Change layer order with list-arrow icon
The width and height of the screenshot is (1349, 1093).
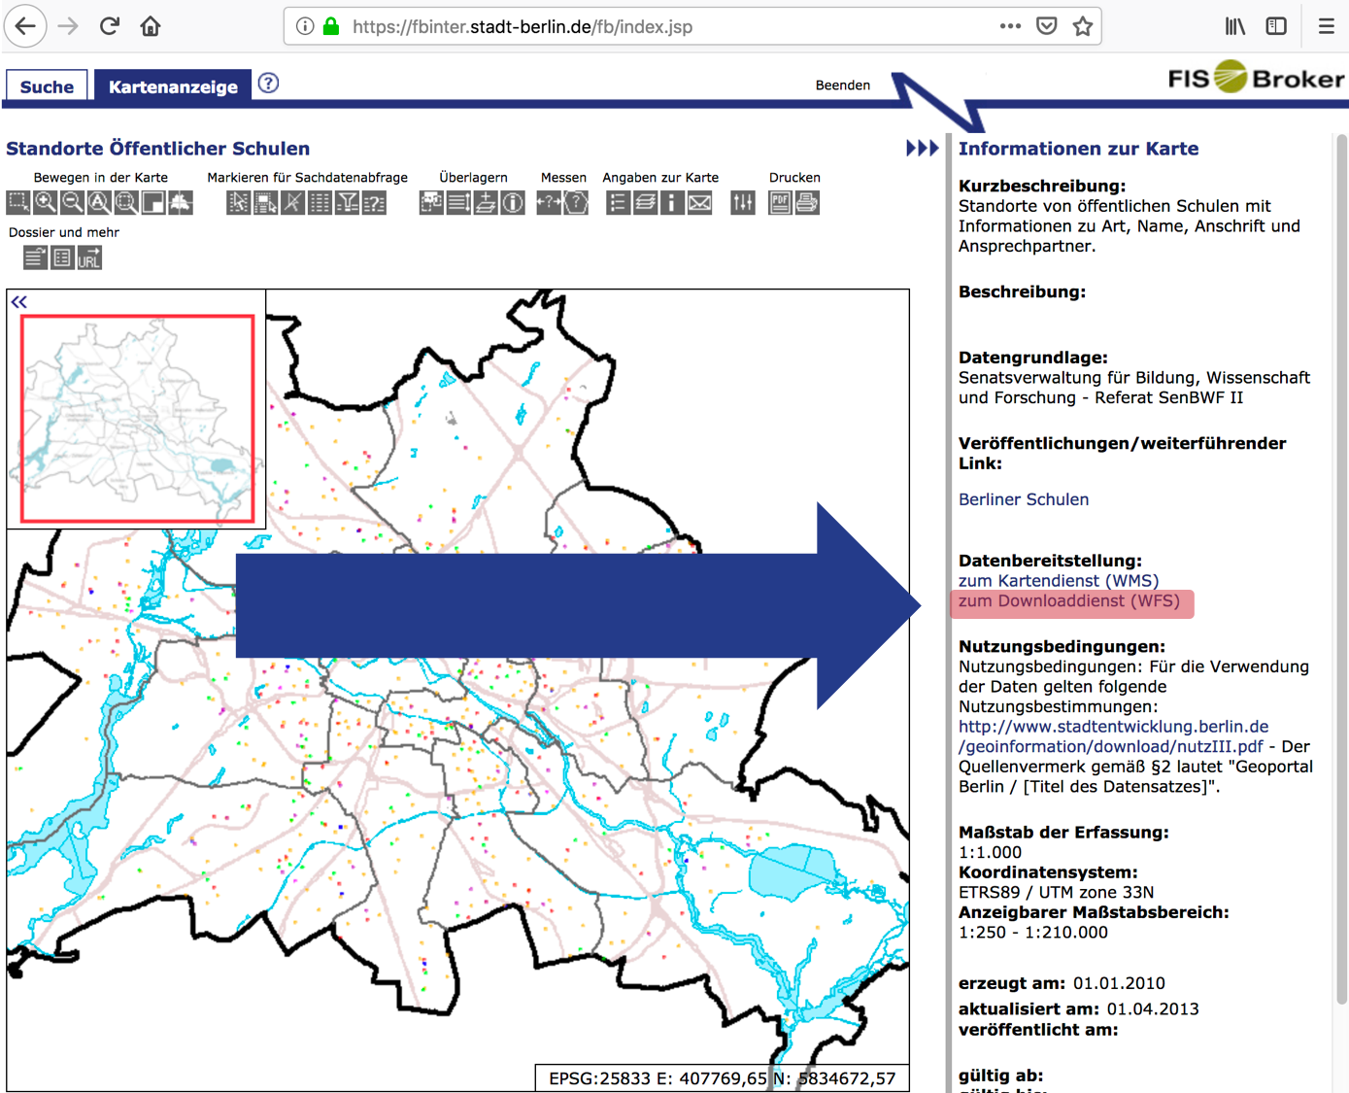(x=459, y=202)
